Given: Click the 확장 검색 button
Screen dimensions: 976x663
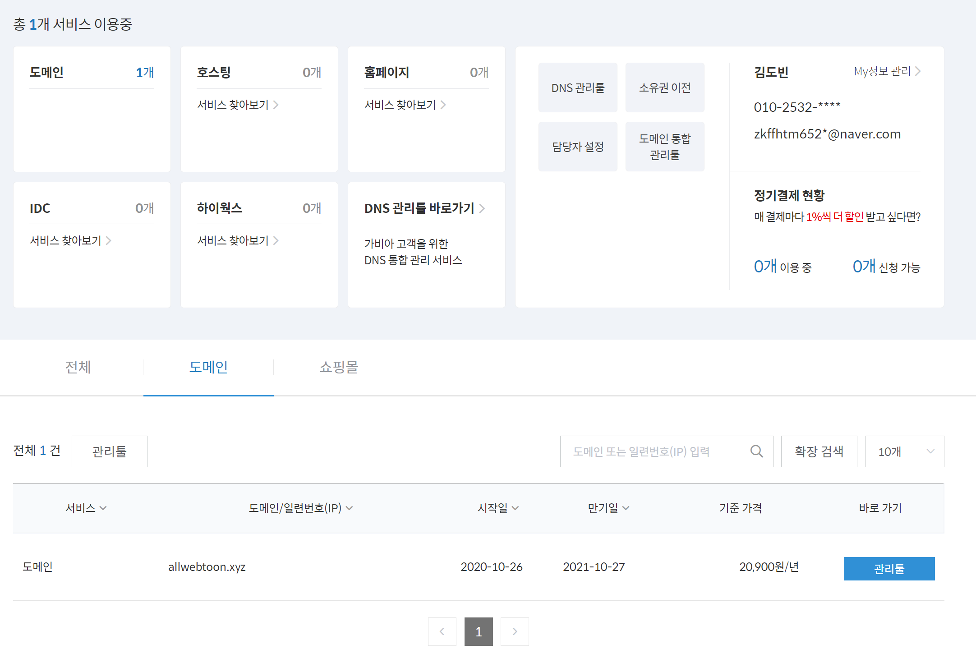Looking at the screenshot, I should coord(819,451).
